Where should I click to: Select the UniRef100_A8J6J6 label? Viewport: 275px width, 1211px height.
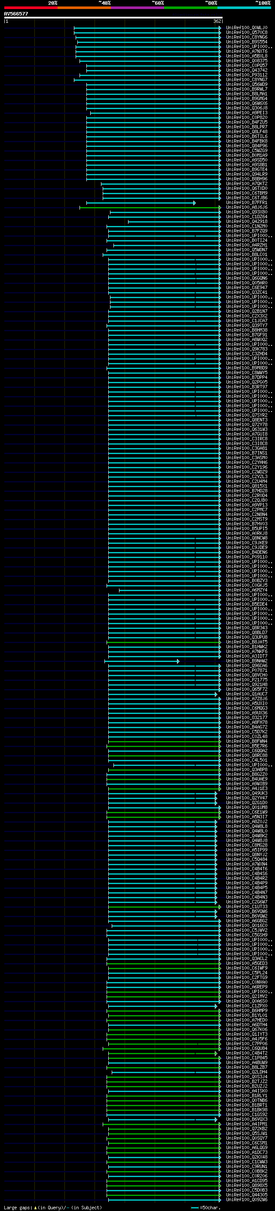pos(247,208)
